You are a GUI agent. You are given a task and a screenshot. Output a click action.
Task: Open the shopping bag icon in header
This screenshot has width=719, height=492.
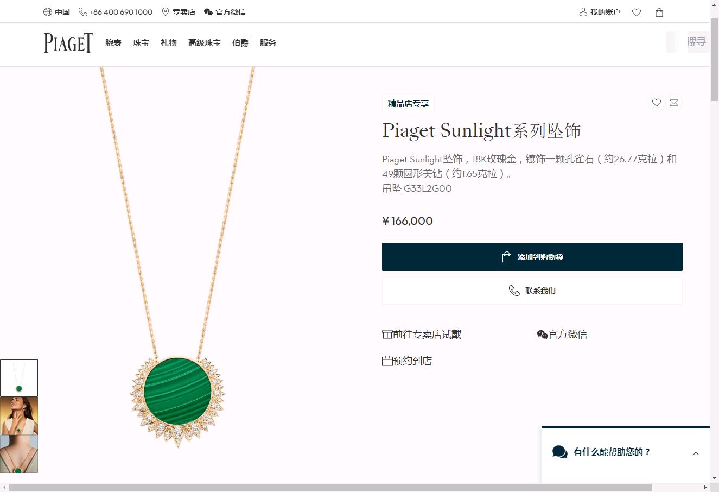tap(659, 12)
